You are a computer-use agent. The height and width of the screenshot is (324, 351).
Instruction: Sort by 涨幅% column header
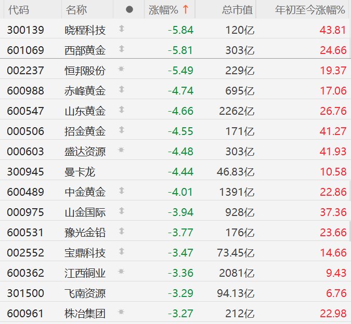pyautogui.click(x=170, y=10)
